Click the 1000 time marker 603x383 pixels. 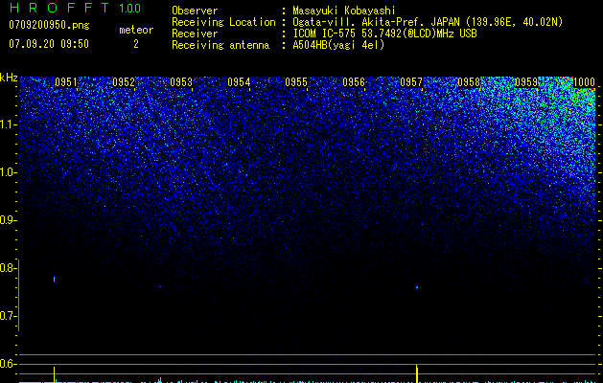(584, 82)
